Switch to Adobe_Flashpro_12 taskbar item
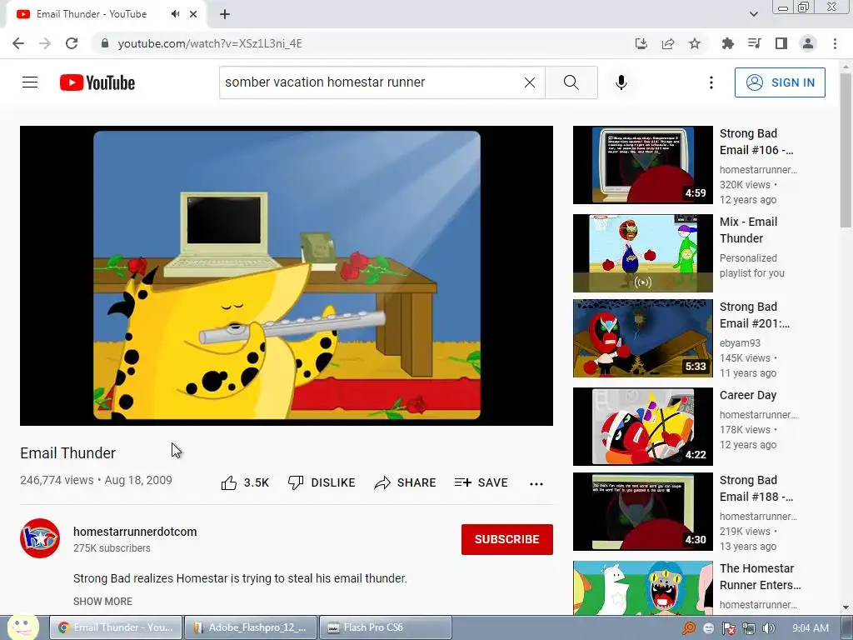The image size is (853, 640). [x=250, y=627]
